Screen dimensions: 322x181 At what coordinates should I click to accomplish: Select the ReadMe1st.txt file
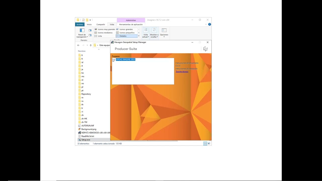86,136
